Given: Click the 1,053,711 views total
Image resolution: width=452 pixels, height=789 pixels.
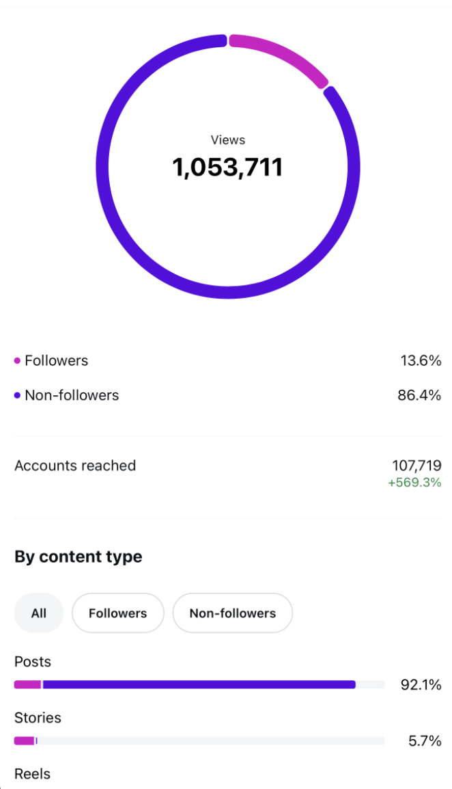Looking at the screenshot, I should coord(227,168).
